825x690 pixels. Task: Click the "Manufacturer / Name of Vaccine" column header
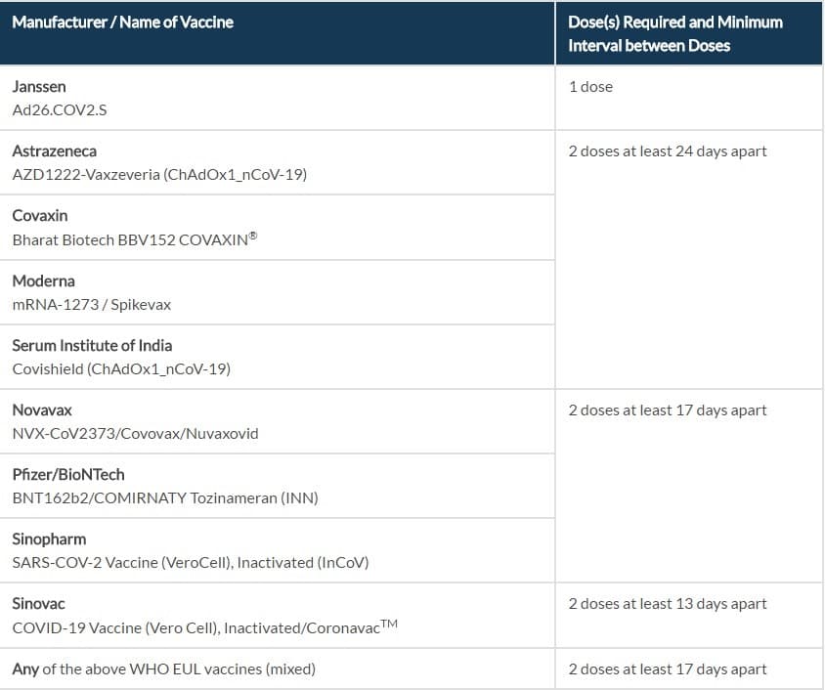[x=123, y=22]
